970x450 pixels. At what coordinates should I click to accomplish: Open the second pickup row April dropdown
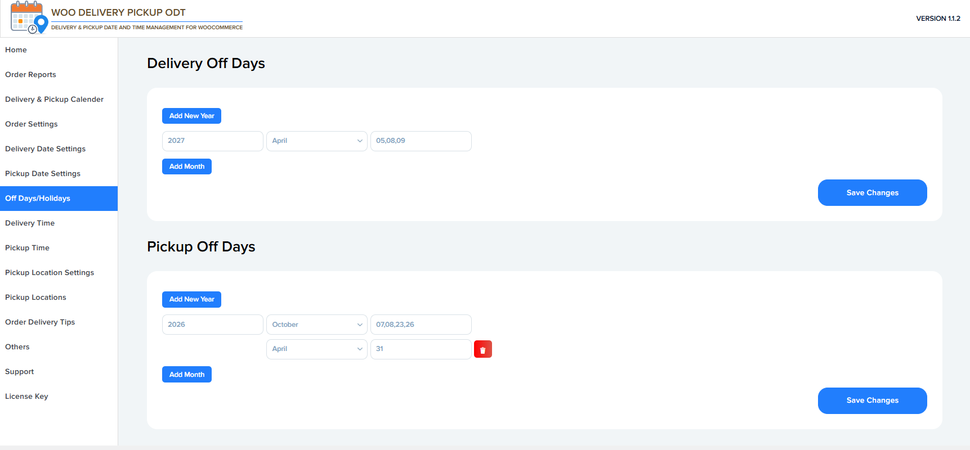click(x=316, y=349)
